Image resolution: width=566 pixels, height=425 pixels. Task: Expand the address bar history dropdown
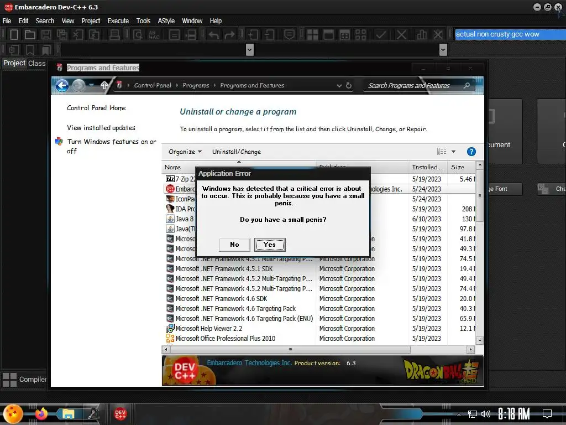(339, 86)
